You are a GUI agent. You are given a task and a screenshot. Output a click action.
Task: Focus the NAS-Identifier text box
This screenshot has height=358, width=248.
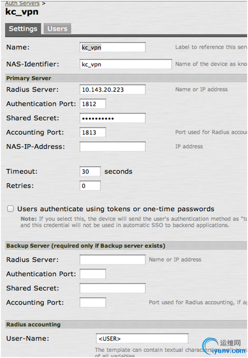126,64
